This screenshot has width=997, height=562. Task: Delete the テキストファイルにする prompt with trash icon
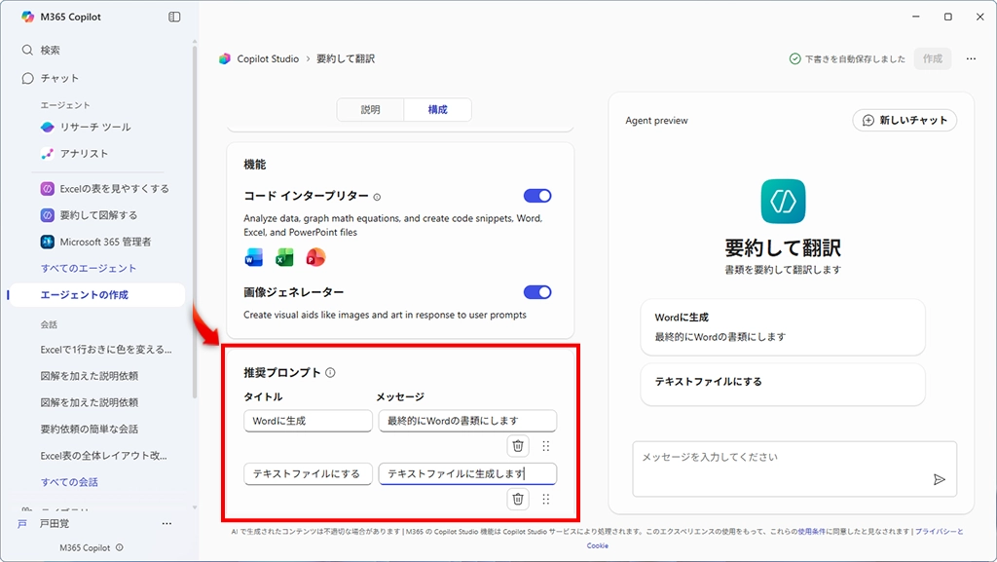click(518, 499)
